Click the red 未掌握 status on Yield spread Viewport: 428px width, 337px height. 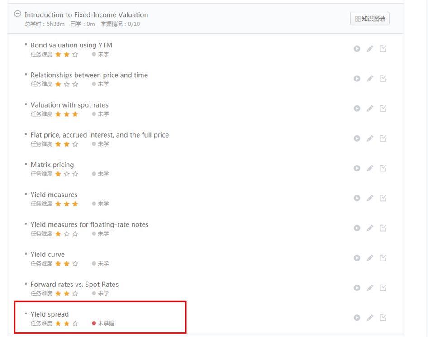[x=104, y=323]
